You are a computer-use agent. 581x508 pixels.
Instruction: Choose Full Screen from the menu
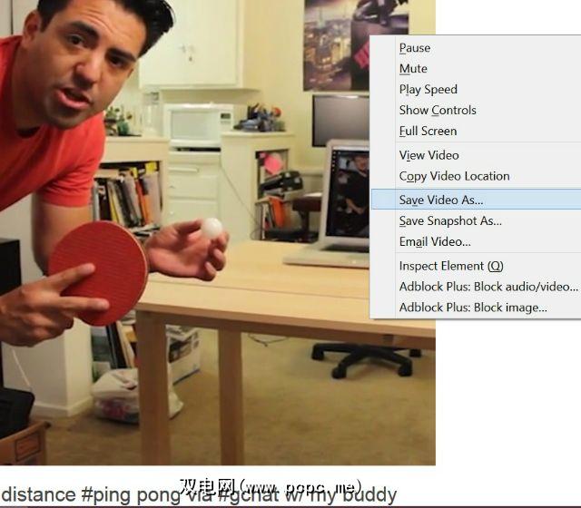(x=476, y=131)
